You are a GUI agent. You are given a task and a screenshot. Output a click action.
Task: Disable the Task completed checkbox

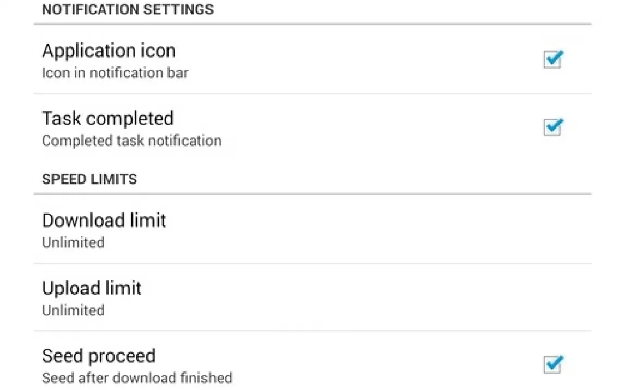point(552,127)
